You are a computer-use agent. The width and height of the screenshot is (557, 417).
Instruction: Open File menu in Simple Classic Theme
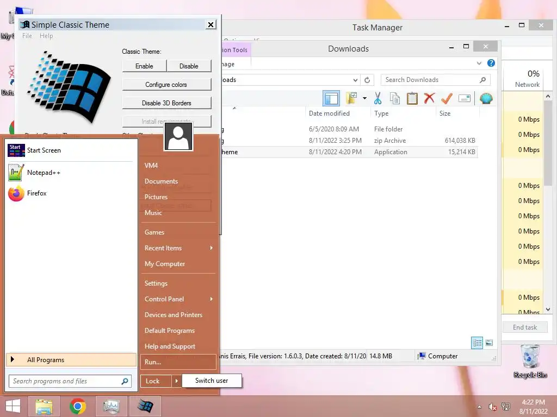point(27,36)
